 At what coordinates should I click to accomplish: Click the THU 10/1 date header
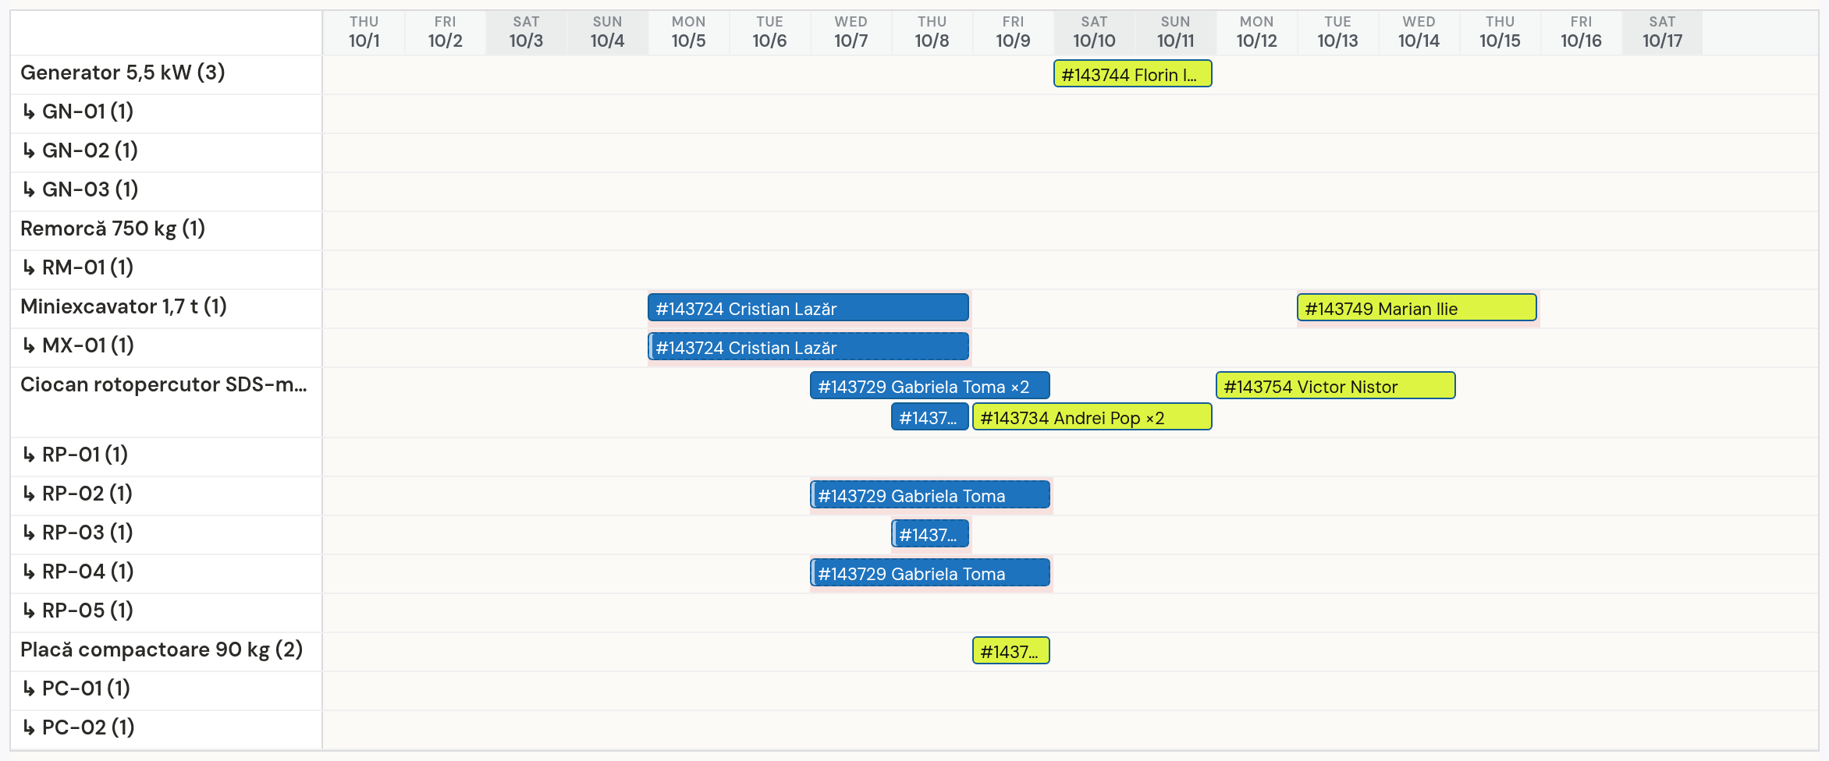click(x=364, y=33)
